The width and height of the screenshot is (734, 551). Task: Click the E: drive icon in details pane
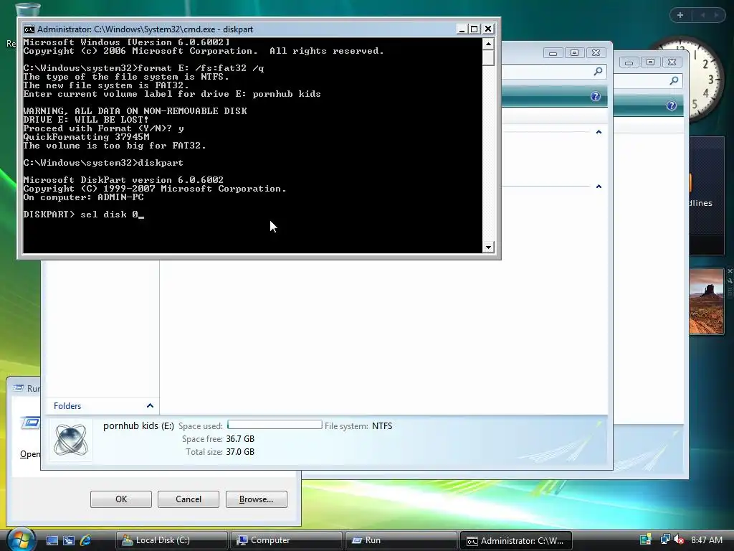point(71,440)
